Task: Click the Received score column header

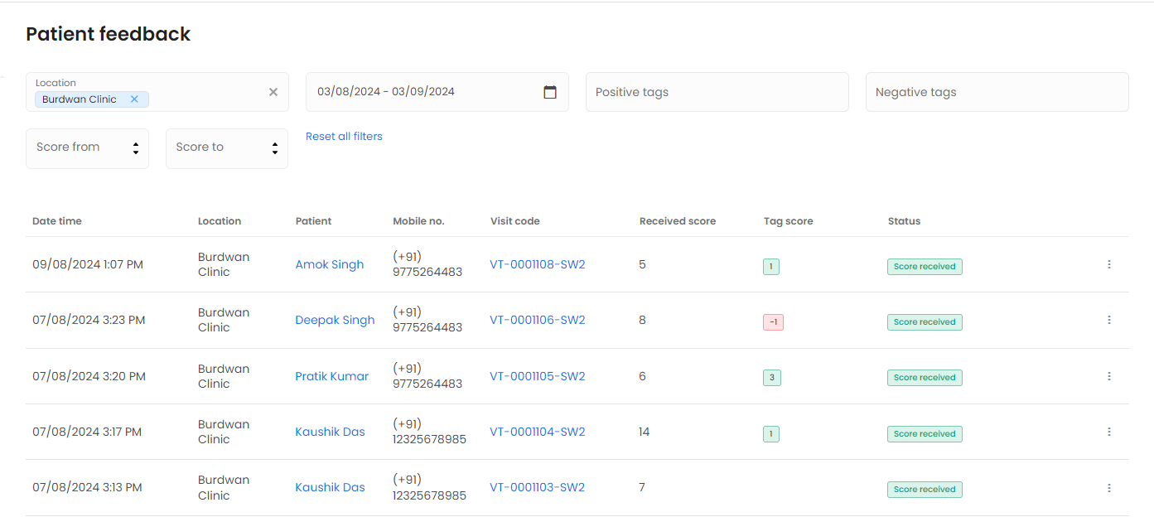Action: pos(677,221)
